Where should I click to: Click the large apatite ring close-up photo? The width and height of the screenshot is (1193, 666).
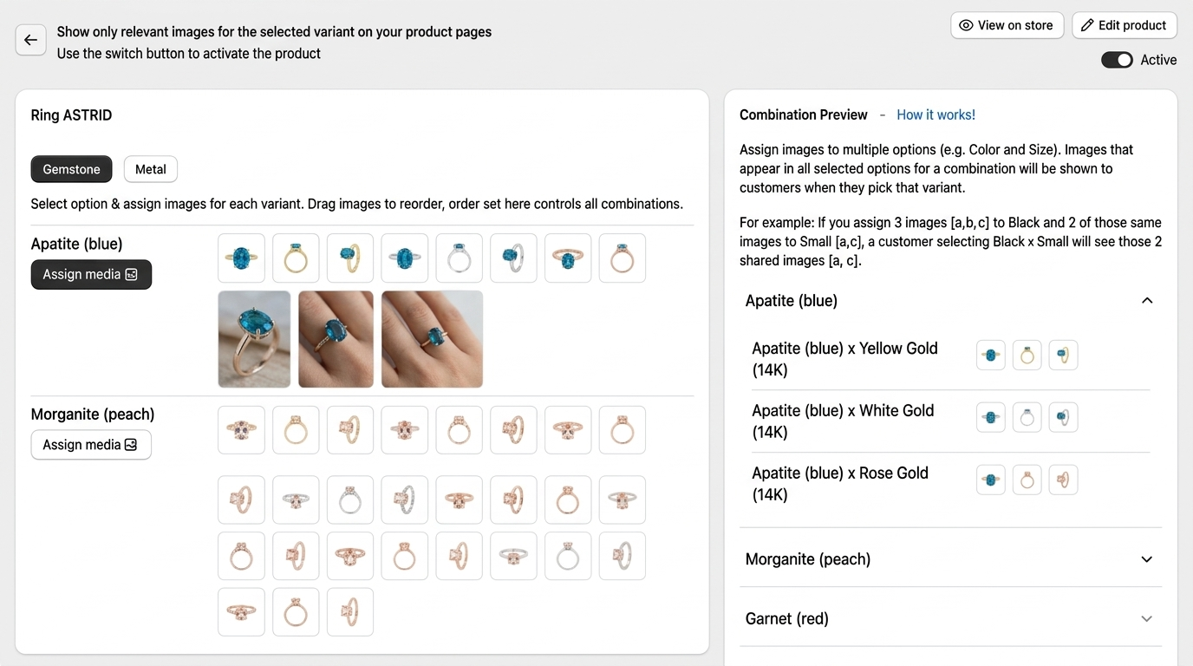point(254,339)
